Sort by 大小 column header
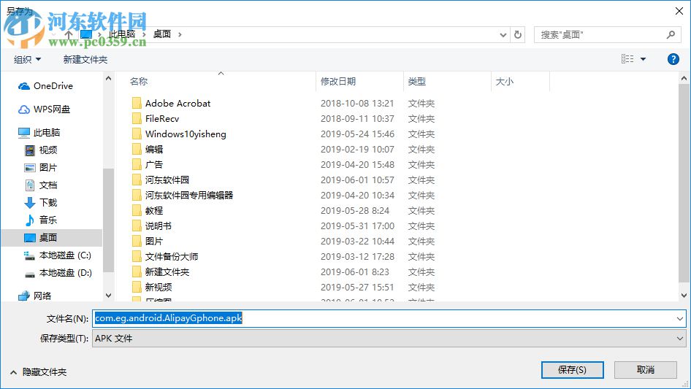The height and width of the screenshot is (389, 691). click(x=505, y=82)
